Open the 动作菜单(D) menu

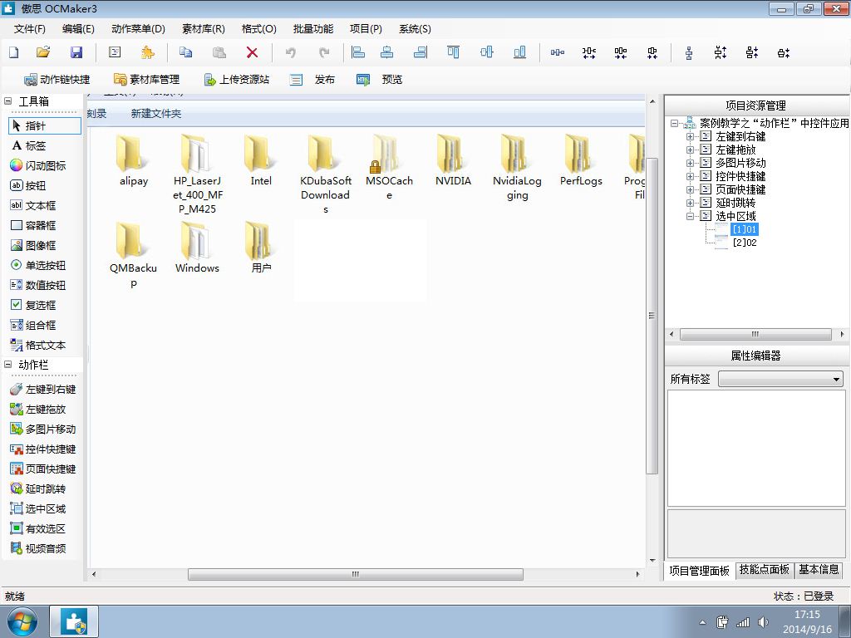coord(138,29)
